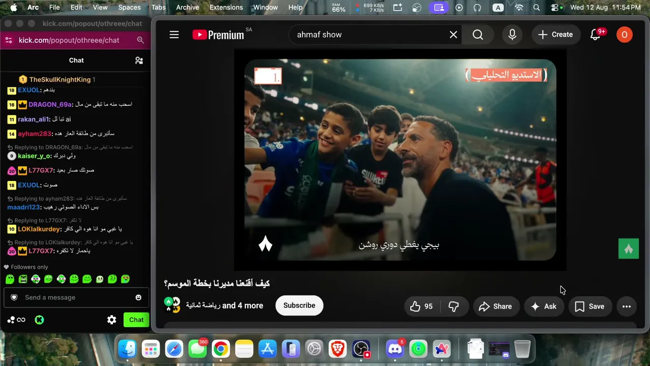Open Kick chat settings gear
The width and height of the screenshot is (650, 366).
(x=112, y=320)
